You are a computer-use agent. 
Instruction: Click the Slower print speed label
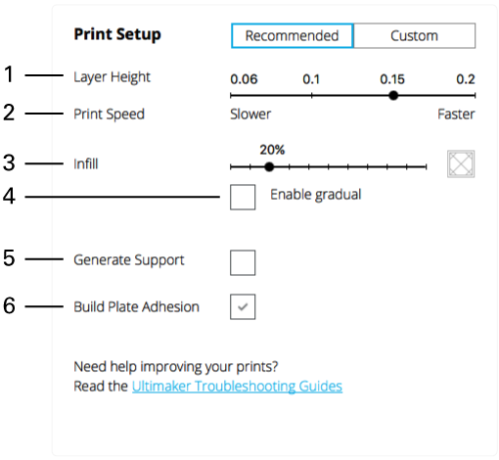[250, 115]
